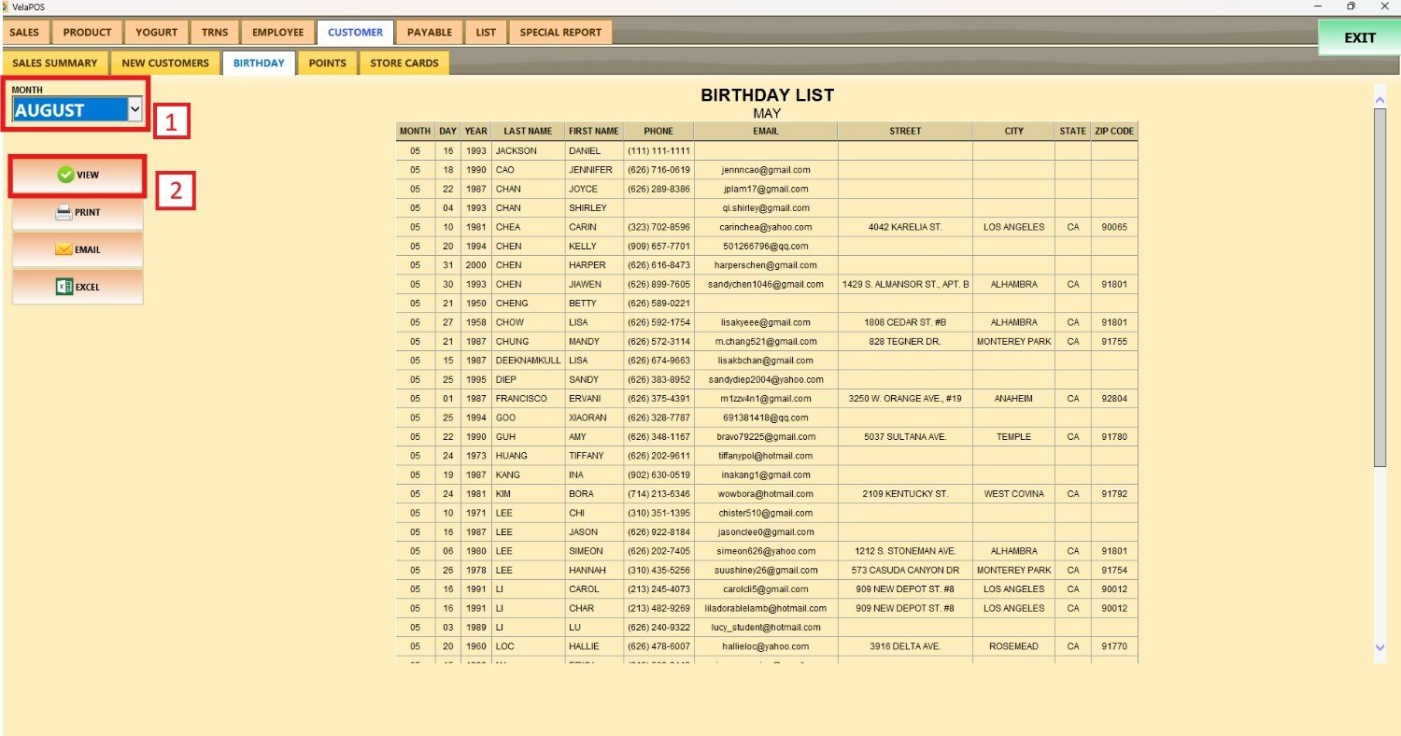
Task: Open the EMPLOYEE tab
Action: [277, 33]
